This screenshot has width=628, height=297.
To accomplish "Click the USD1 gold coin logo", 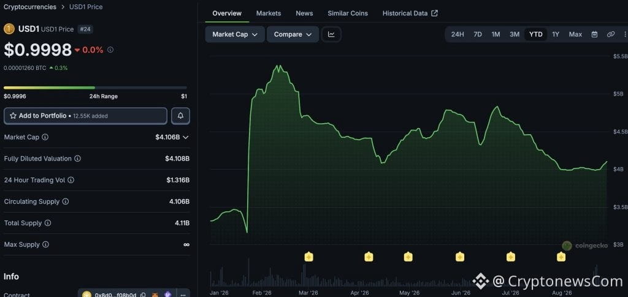I will point(9,29).
